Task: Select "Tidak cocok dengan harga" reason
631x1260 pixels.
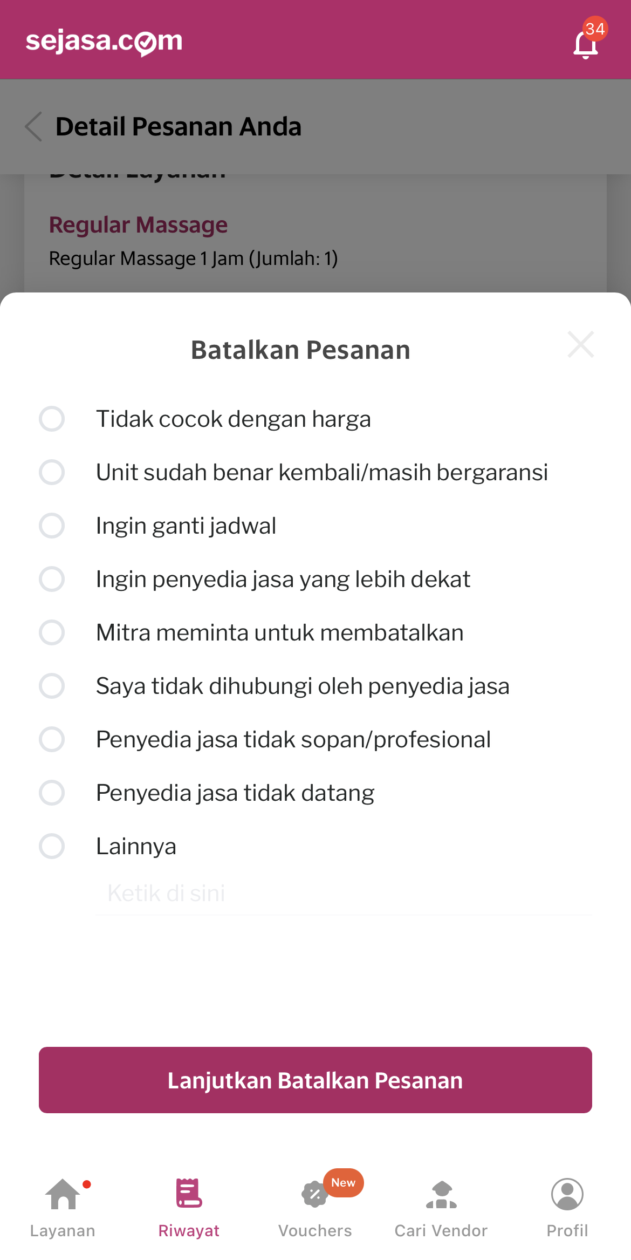Action: pos(52,419)
